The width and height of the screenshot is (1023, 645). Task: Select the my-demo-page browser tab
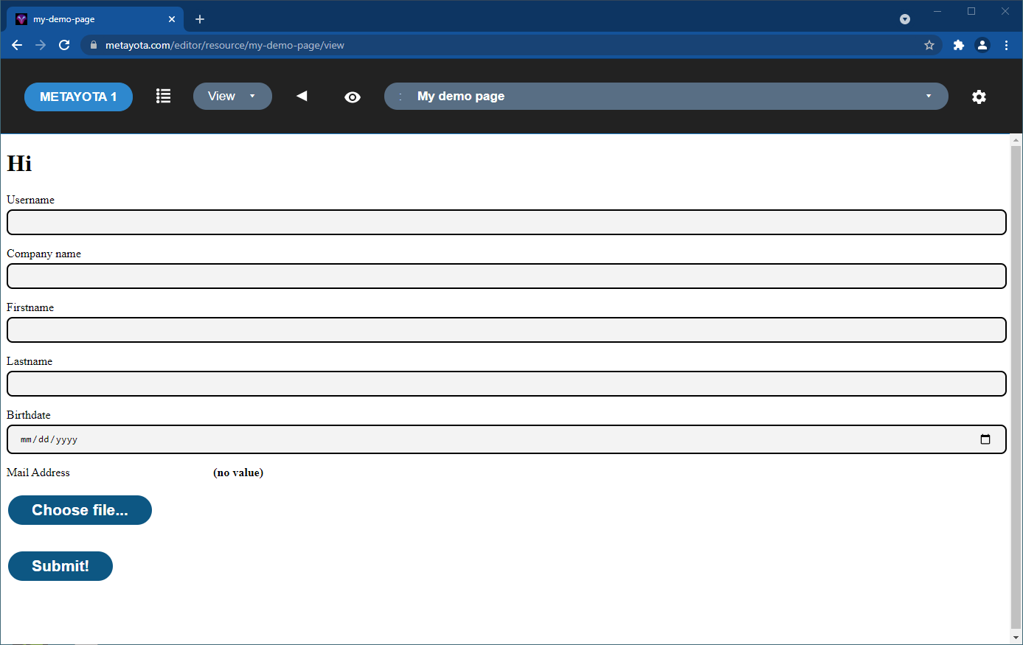point(94,19)
